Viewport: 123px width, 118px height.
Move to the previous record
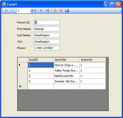click(13, 11)
